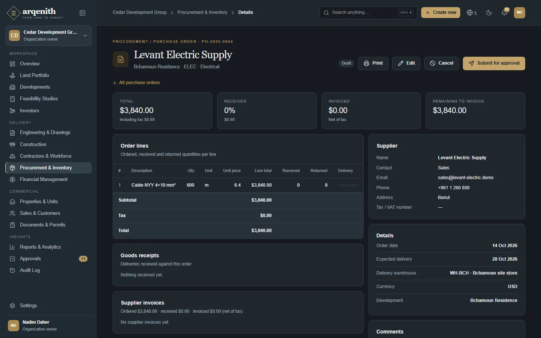Image resolution: width=541 pixels, height=338 pixels.
Task: Click the sales@levant-electric.demo email
Action: click(x=466, y=178)
